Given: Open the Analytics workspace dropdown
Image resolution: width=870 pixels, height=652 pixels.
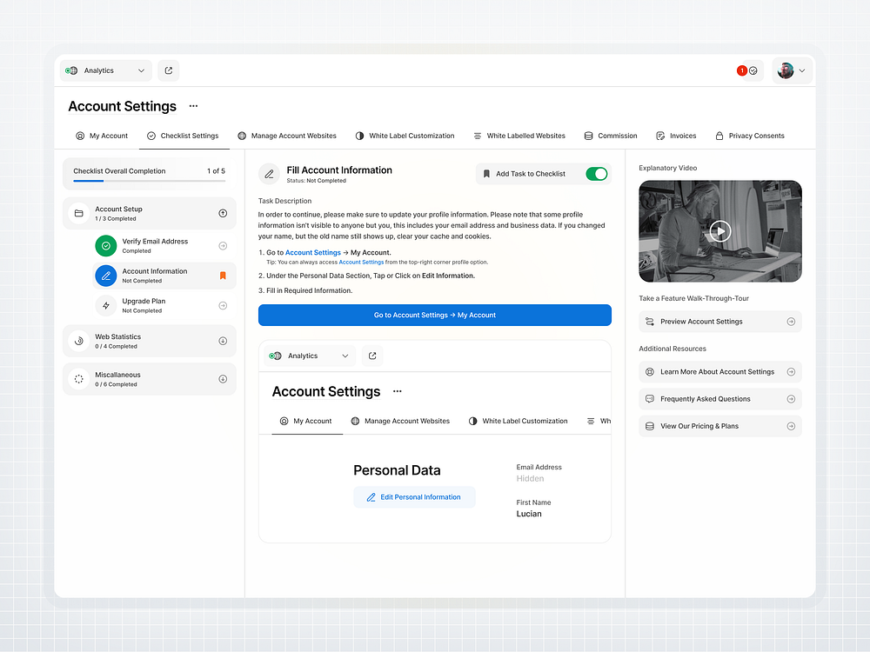Looking at the screenshot, I should point(104,70).
